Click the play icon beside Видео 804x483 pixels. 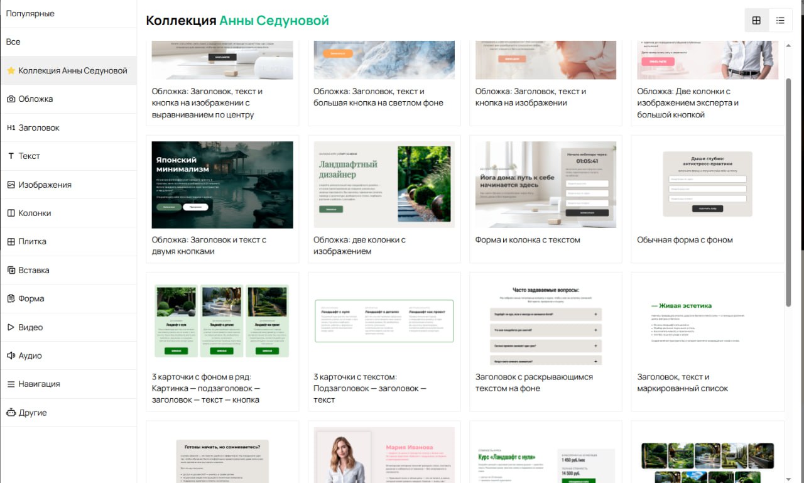click(11, 327)
